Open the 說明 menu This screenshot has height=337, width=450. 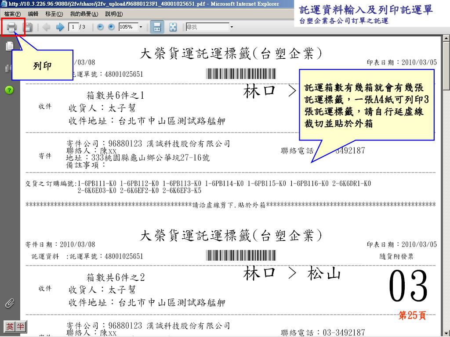[114, 14]
